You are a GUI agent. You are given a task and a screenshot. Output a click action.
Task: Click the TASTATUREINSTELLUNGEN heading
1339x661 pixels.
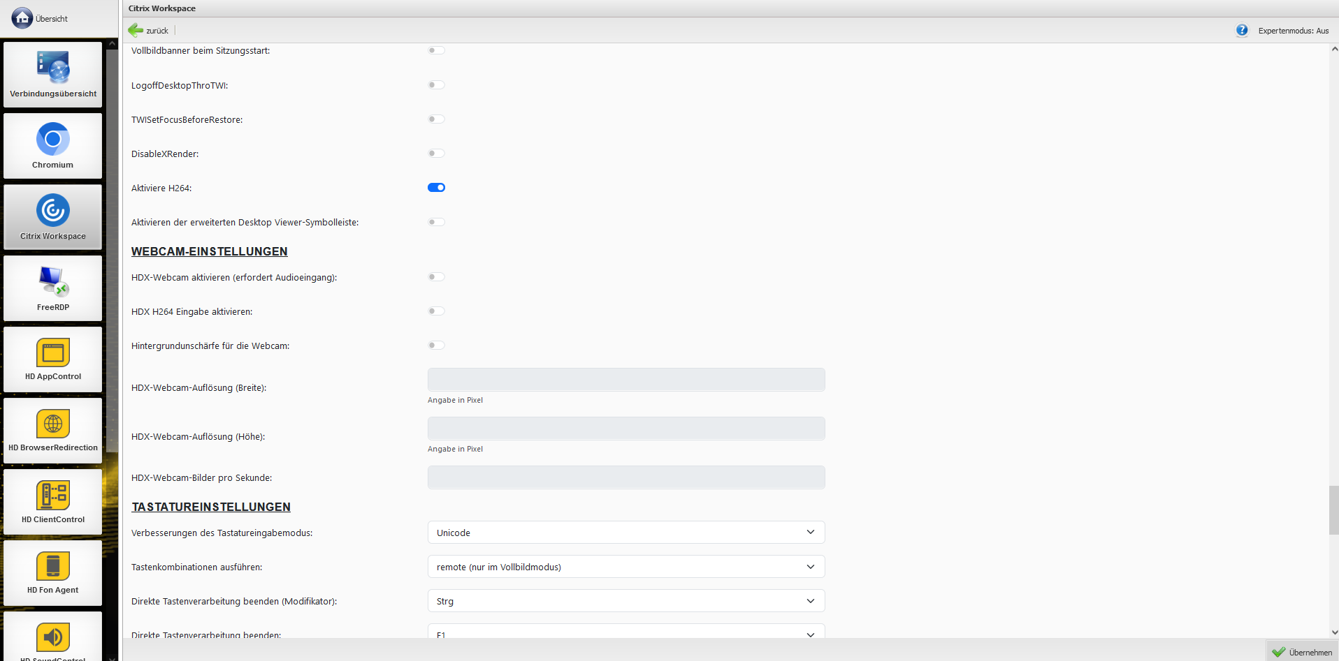[211, 507]
